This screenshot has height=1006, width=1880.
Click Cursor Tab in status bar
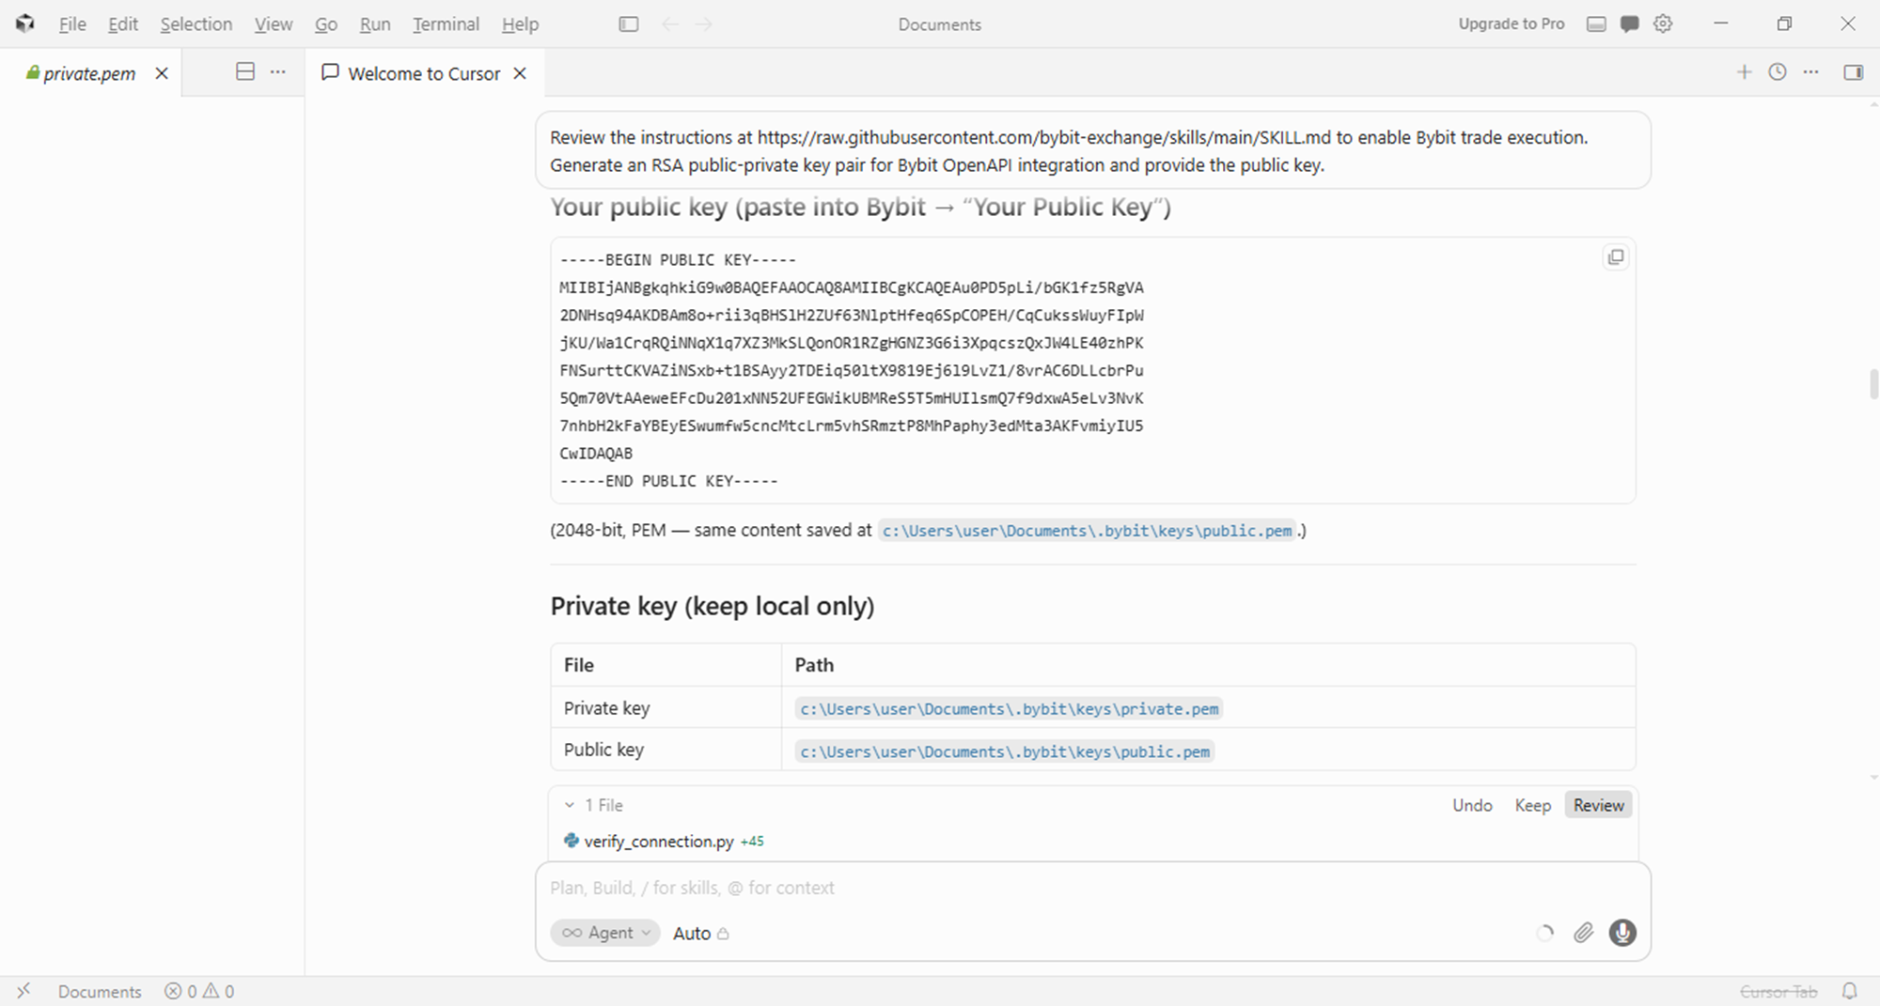(x=1778, y=991)
